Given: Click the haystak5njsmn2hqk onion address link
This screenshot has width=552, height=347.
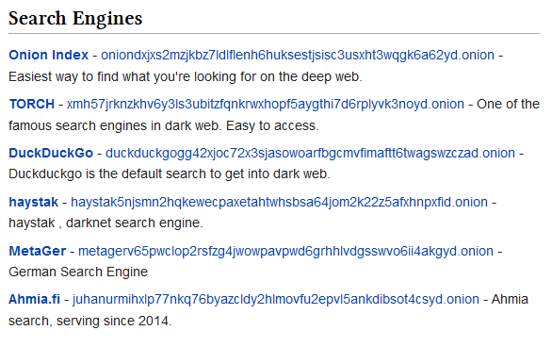Looking at the screenshot, I should coord(279,202).
